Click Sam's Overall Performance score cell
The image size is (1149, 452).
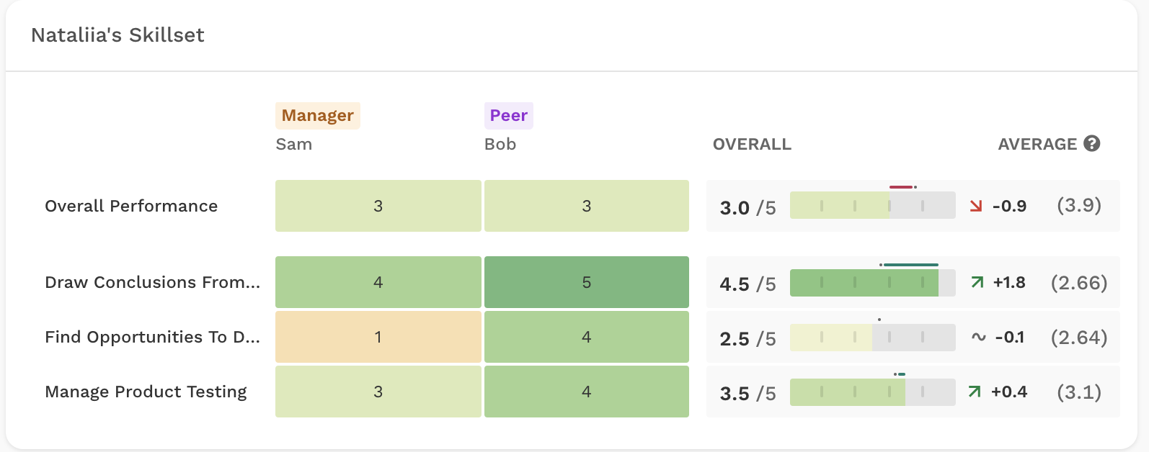pyautogui.click(x=378, y=206)
